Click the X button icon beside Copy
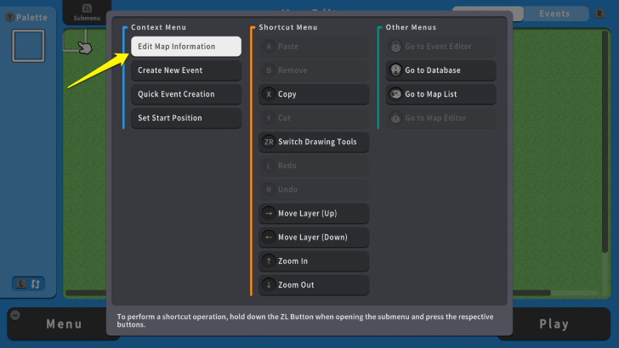This screenshot has width=619, height=348. (269, 94)
